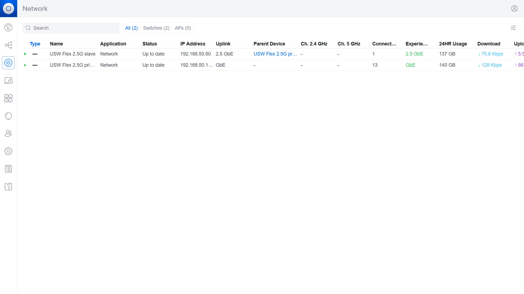The width and height of the screenshot is (524, 294).
Task: Sort by the Parent Device column header
Action: click(269, 44)
